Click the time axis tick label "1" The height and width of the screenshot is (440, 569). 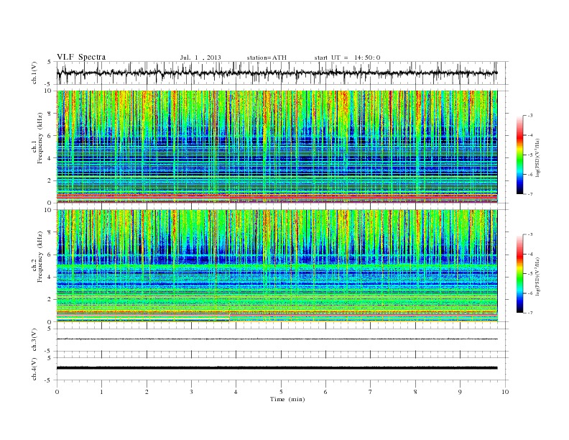pos(101,392)
